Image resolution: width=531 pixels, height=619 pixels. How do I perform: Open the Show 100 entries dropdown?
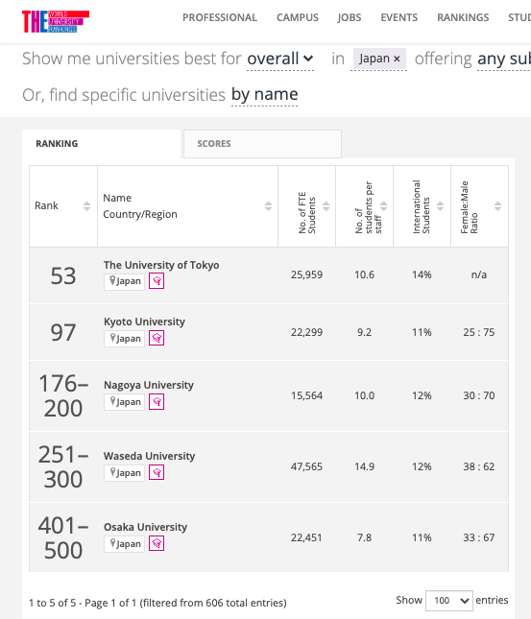pyautogui.click(x=449, y=601)
